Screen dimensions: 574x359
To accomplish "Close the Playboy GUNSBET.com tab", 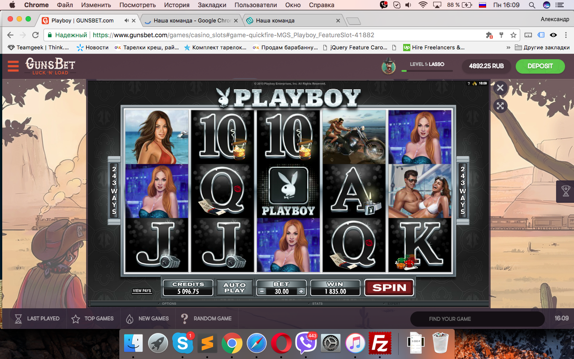I will click(134, 21).
